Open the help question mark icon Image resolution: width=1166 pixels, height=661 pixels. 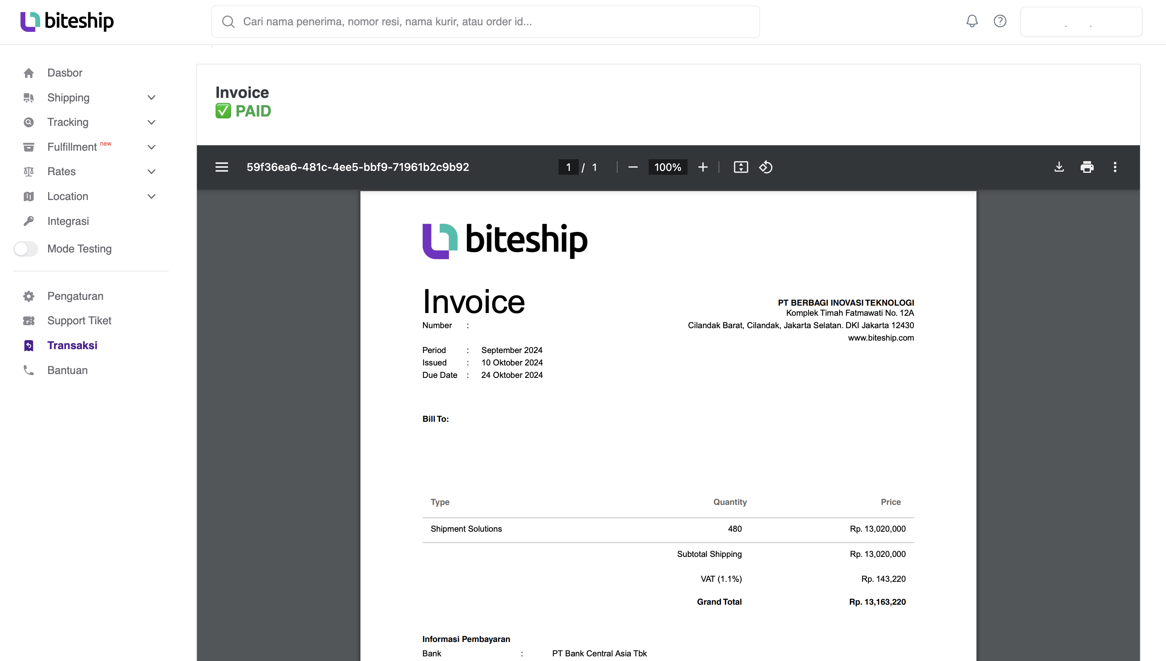click(x=1000, y=21)
